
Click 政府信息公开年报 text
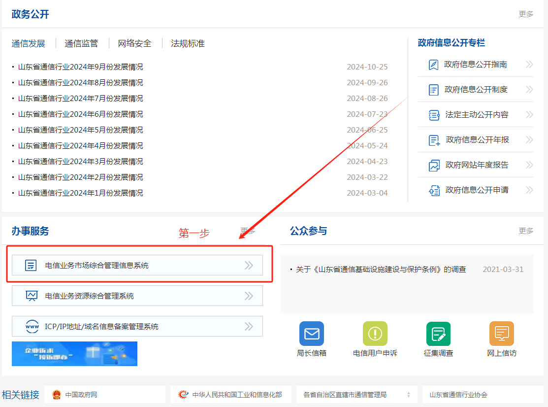[478, 140]
